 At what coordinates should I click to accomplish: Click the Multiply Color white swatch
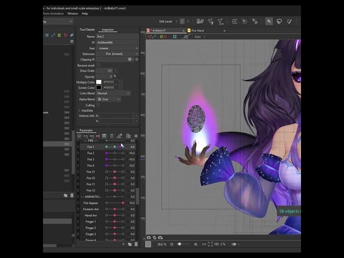pos(99,82)
